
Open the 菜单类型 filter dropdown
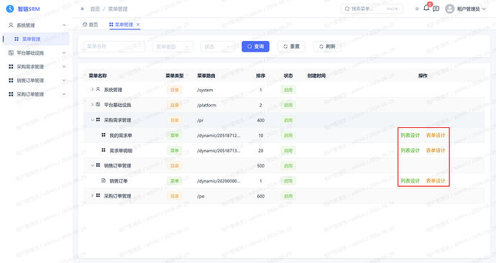pyautogui.click(x=173, y=47)
